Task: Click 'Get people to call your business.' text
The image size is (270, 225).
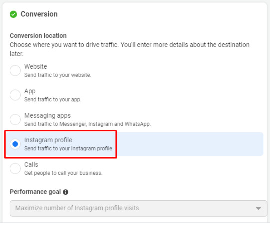Action: (63, 173)
